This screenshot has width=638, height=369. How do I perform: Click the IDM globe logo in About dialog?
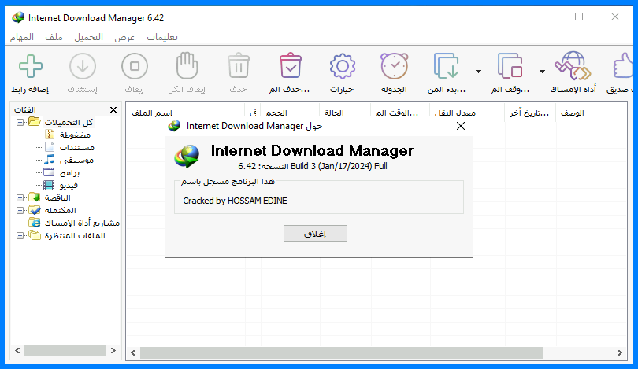[187, 157]
